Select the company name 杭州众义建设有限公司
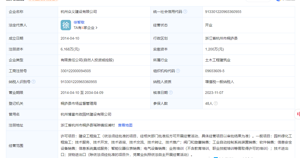This screenshot has height=158, width=300. 79,12
